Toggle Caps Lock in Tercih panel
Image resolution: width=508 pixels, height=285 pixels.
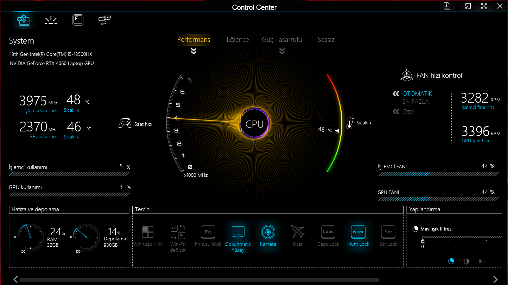(328, 236)
